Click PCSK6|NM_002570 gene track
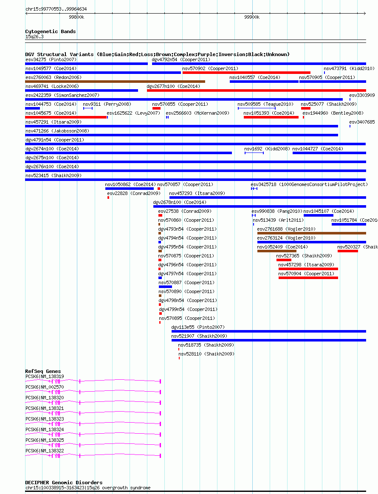This screenshot has width=378, height=494. 93,392
